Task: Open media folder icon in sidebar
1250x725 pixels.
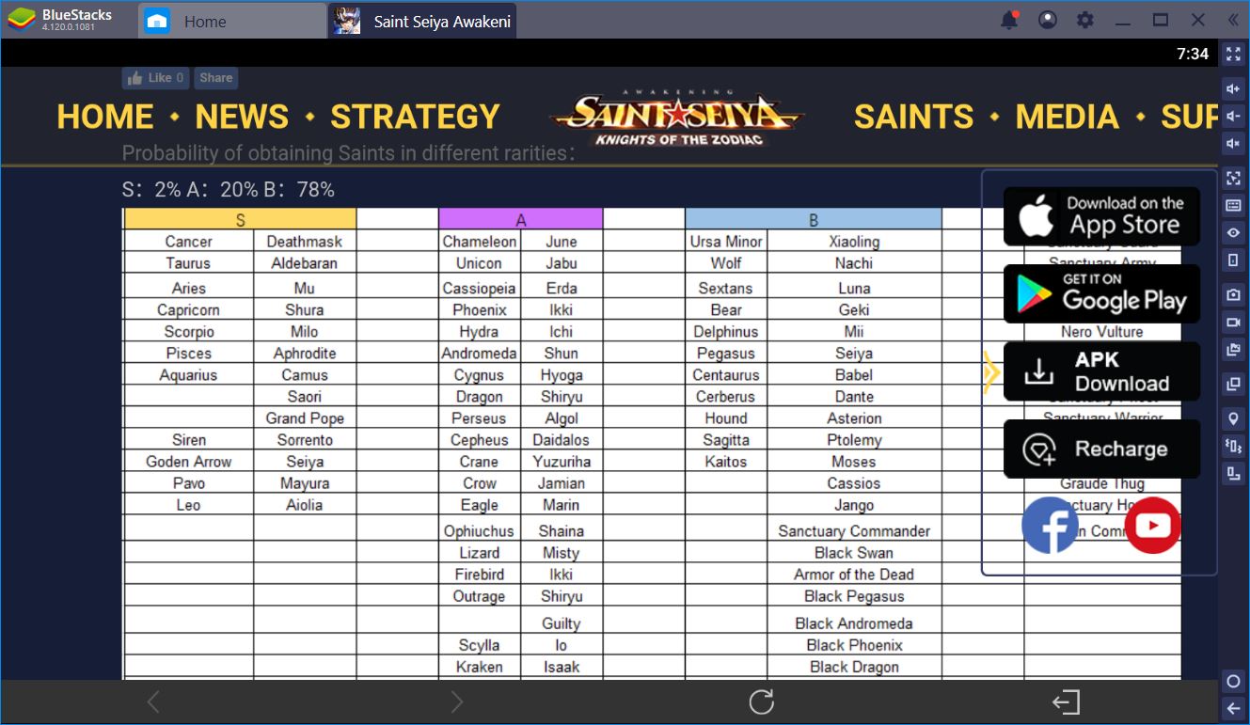Action: pyautogui.click(x=1233, y=350)
